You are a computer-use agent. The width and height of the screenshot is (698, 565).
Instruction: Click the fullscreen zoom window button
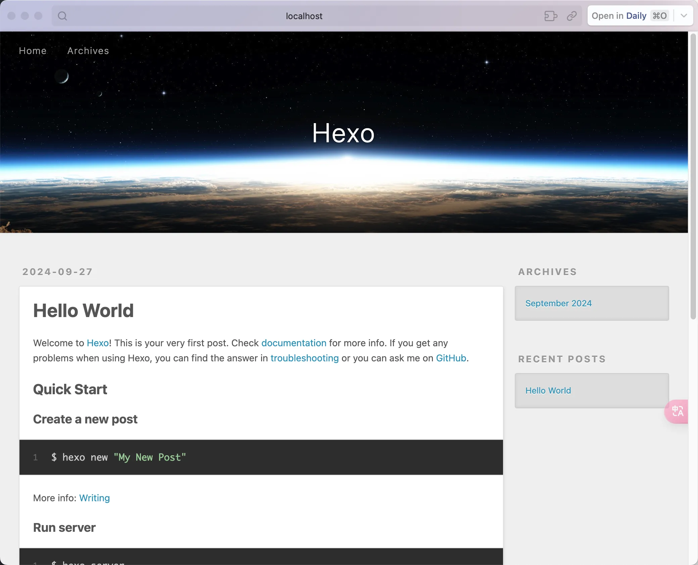(x=38, y=16)
